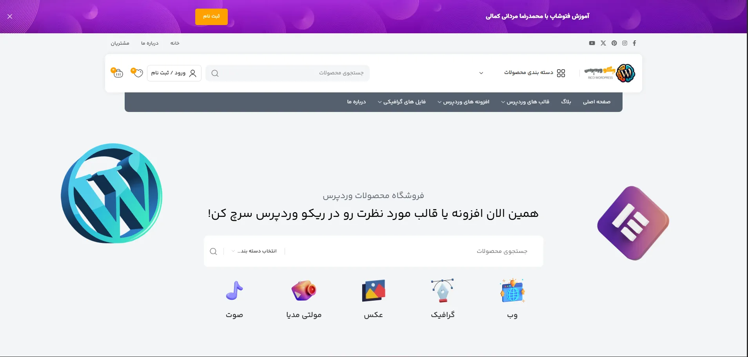Click the مولتی مدیا category label
This screenshot has width=748, height=357.
tap(304, 315)
